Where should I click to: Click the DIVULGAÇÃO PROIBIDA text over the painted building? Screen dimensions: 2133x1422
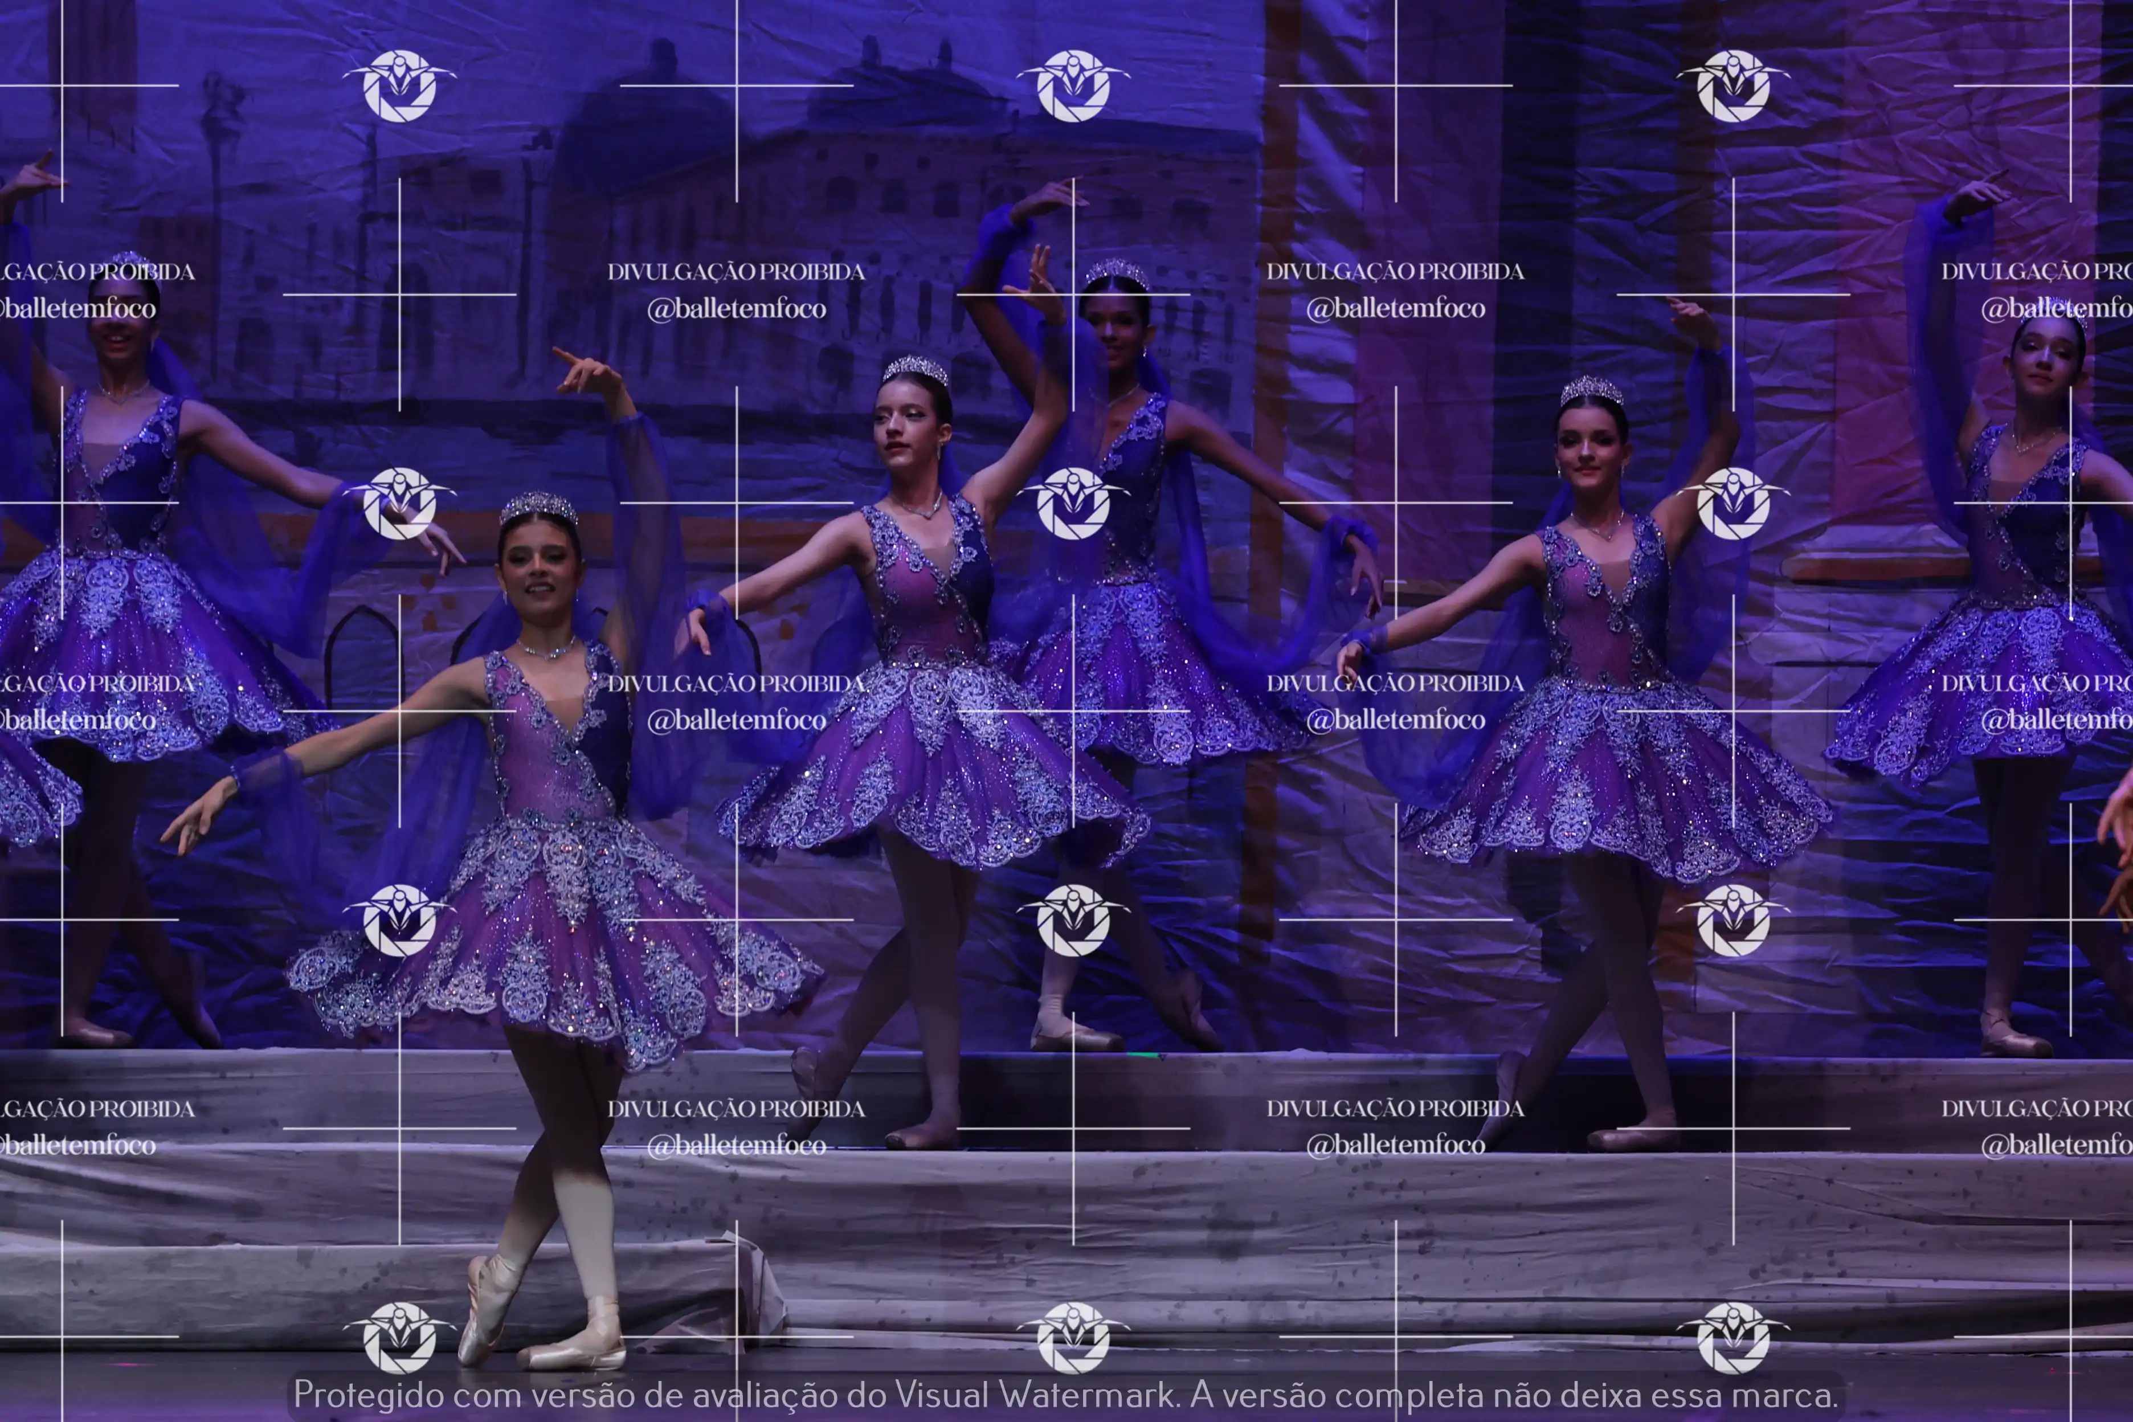[x=737, y=271]
